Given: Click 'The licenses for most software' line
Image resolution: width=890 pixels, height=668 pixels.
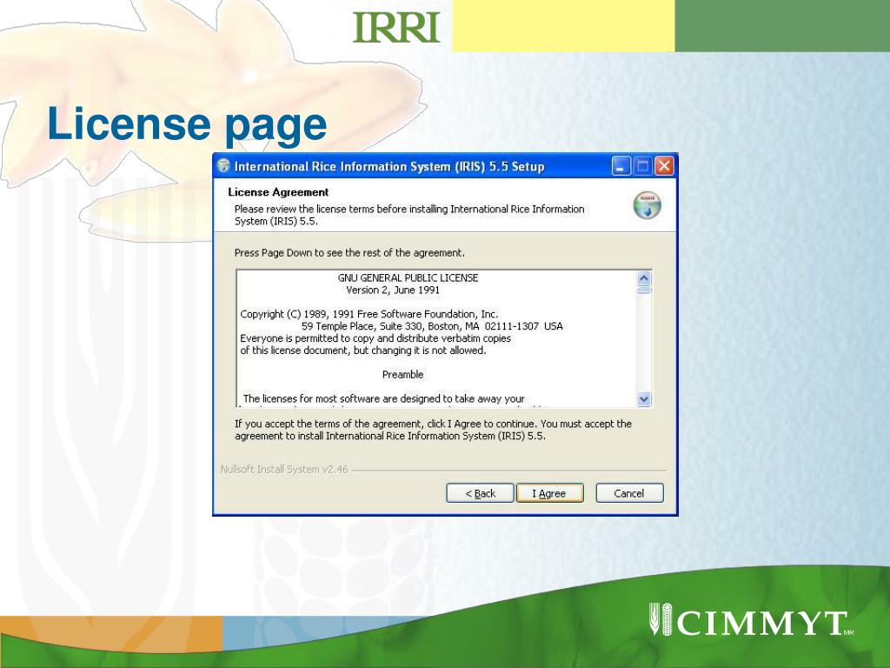Looking at the screenshot, I should pyautogui.click(x=383, y=398).
